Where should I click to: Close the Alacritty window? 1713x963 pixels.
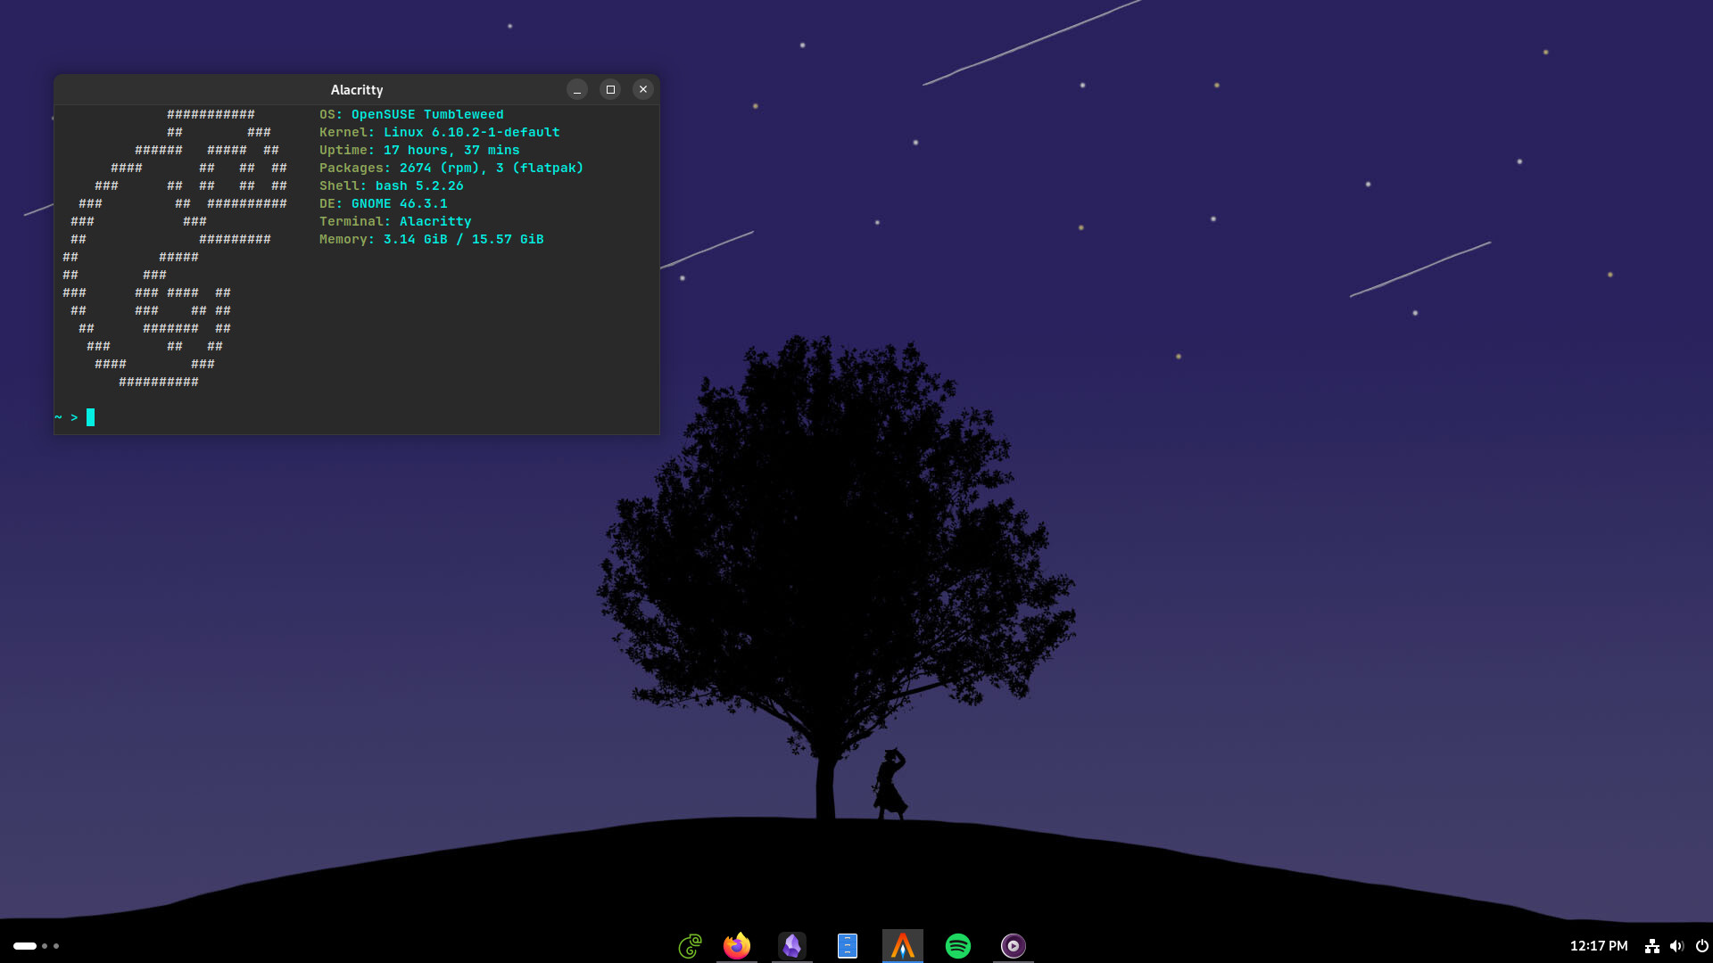(x=643, y=89)
